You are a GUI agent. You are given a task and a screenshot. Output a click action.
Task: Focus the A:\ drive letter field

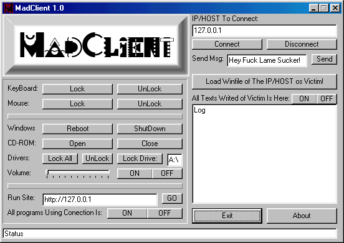[174, 160]
